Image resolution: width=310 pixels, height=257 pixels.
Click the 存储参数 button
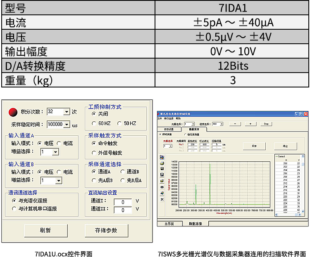106,230
